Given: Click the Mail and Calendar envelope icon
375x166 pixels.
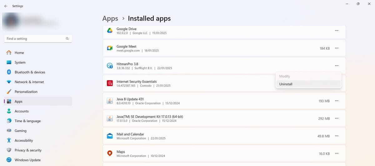Looking at the screenshot, I should [x=110, y=136].
